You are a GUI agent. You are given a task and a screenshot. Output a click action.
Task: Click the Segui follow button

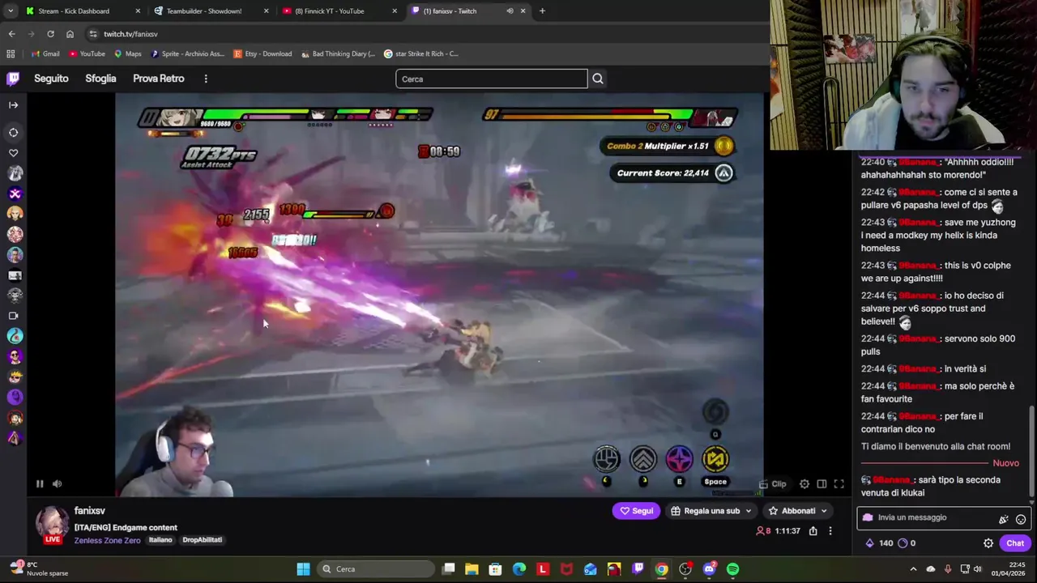pyautogui.click(x=636, y=511)
